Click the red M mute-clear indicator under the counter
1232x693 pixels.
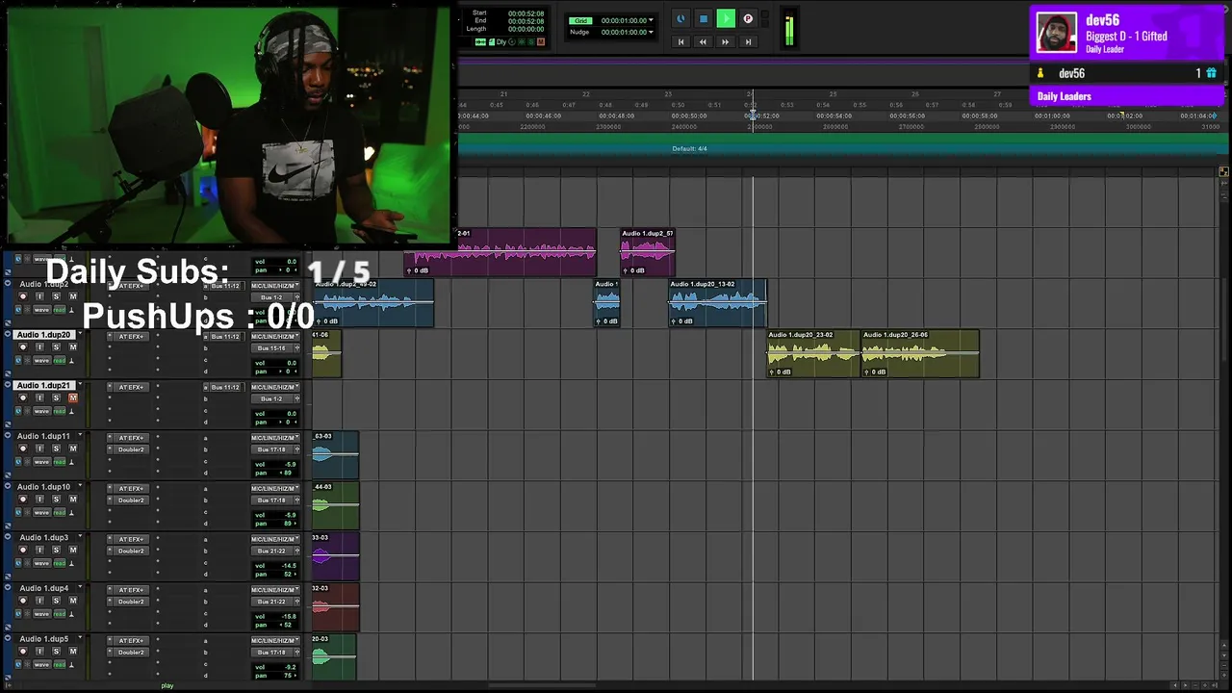pyautogui.click(x=540, y=42)
